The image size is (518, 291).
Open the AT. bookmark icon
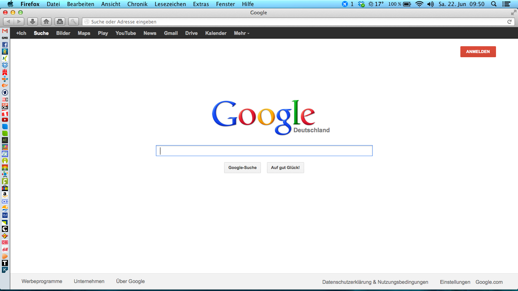click(5, 140)
